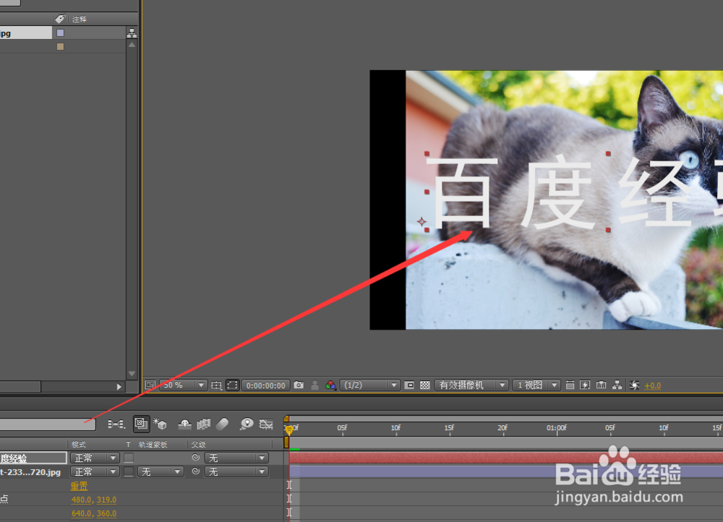This screenshot has height=522, width=723.
Task: Open project flowchart view icon
Action: click(x=132, y=33)
